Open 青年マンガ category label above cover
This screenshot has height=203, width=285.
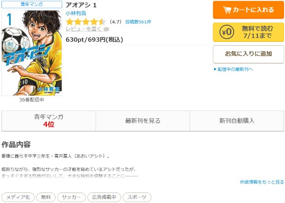[32, 4]
